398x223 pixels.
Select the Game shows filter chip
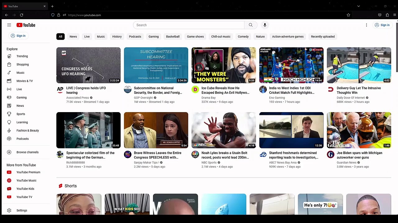point(195,37)
